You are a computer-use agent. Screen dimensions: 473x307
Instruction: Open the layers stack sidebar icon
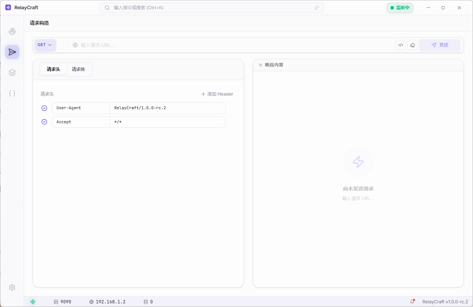[12, 73]
